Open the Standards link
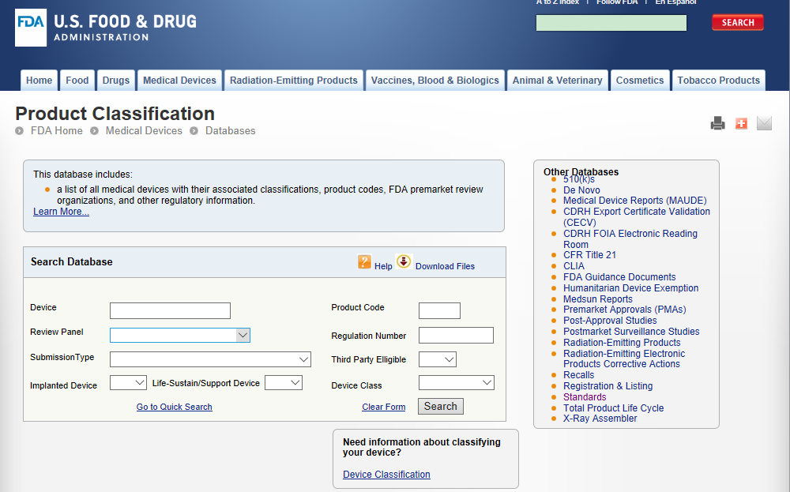Image resolution: width=790 pixels, height=492 pixels. click(x=585, y=397)
